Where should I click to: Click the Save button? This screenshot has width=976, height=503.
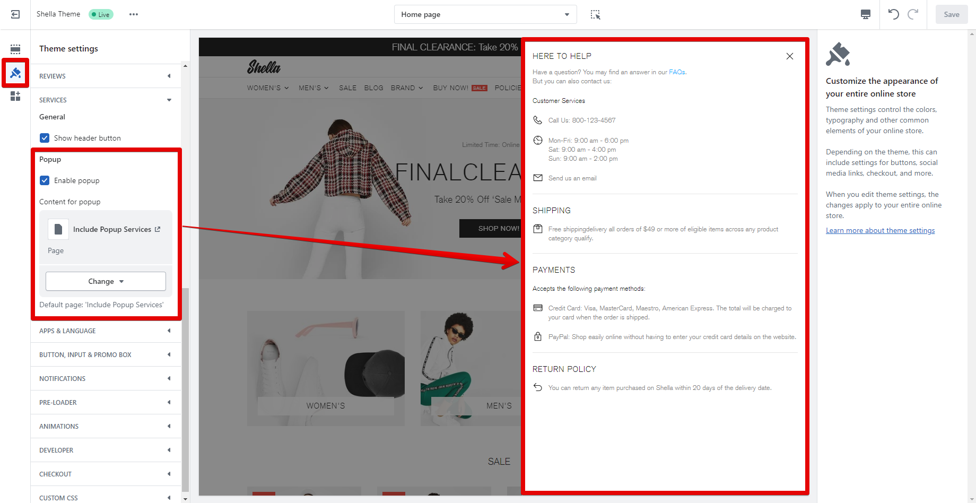951,14
